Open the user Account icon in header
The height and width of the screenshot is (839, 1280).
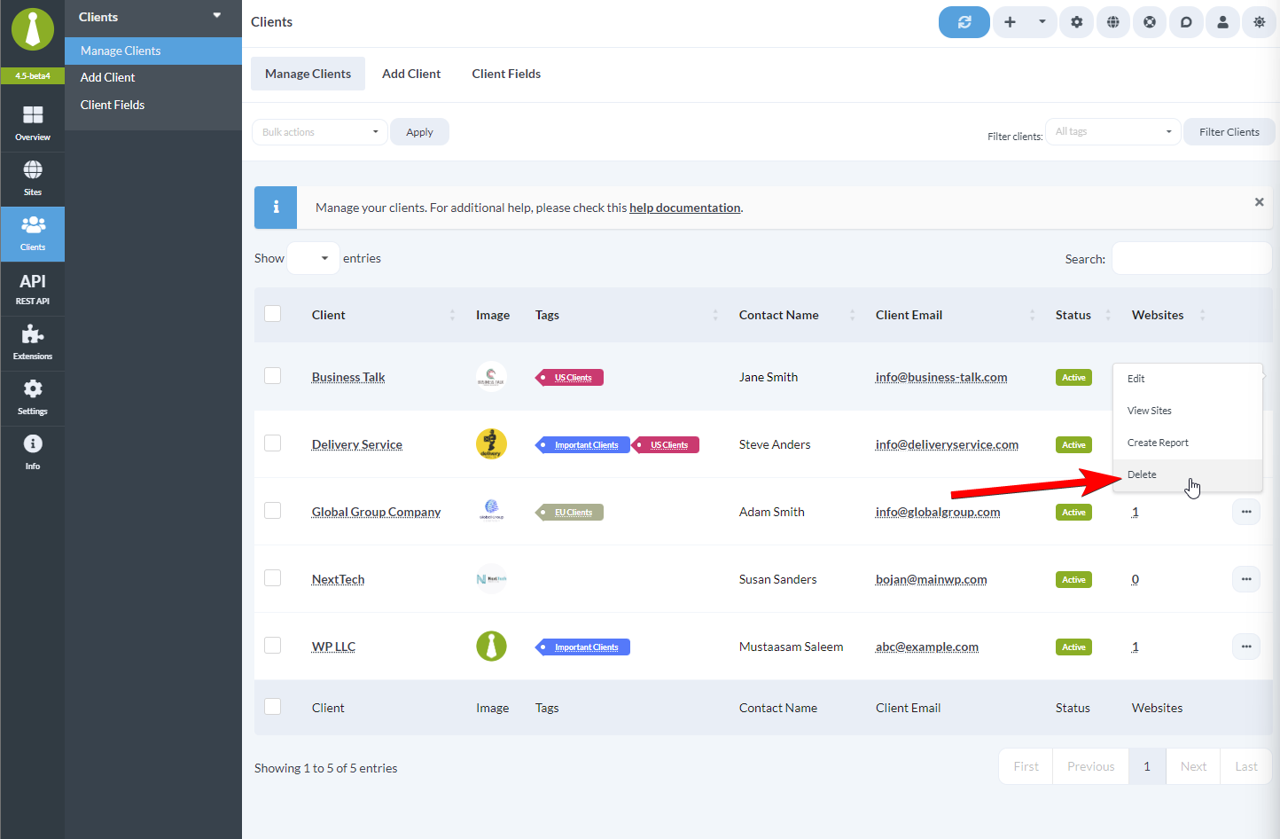tap(1222, 22)
